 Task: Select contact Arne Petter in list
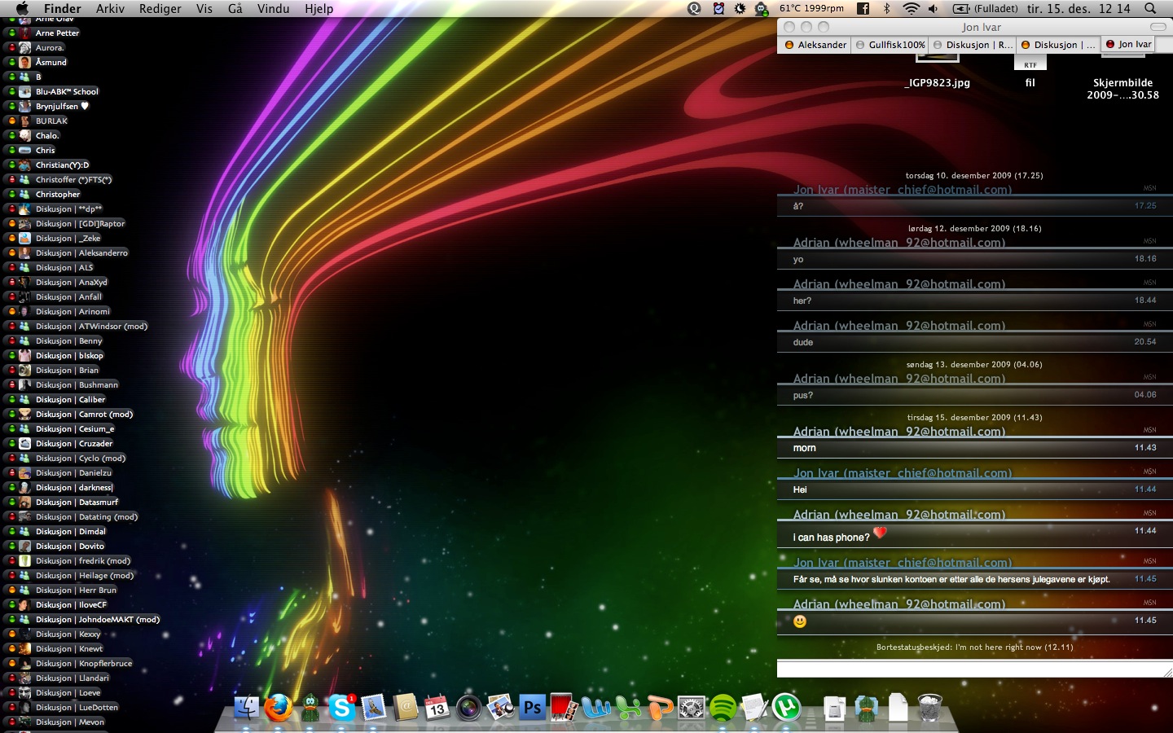[x=57, y=33]
